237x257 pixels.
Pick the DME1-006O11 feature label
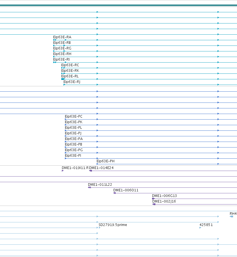point(126,190)
